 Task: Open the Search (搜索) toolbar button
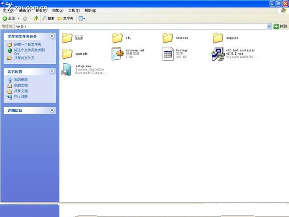[x=48, y=18]
